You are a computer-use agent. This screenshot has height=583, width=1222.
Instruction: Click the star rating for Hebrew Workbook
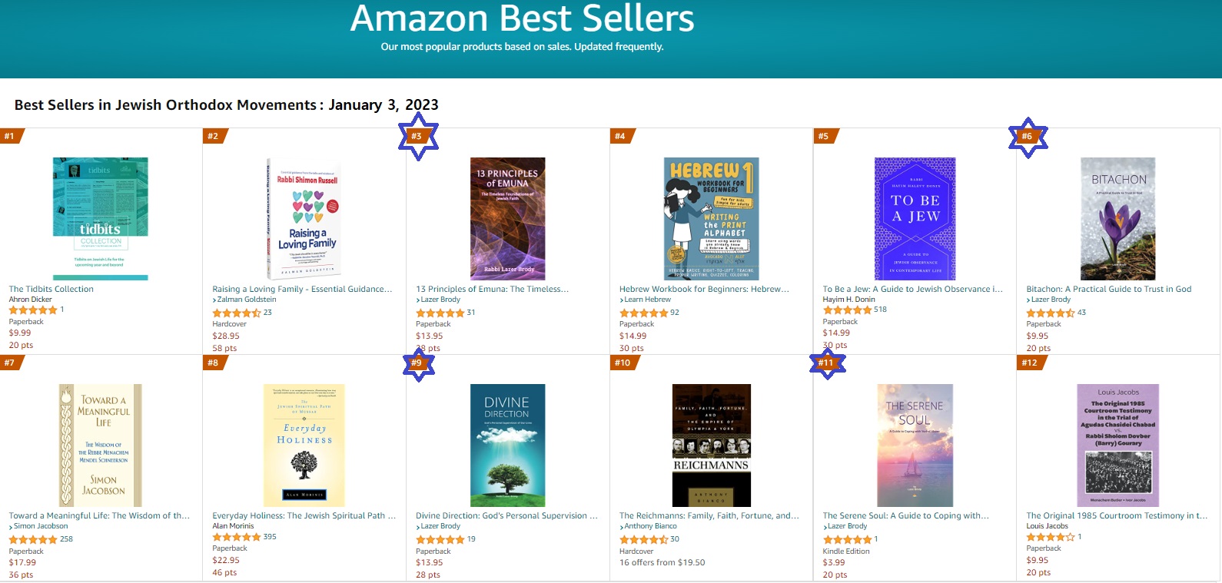(x=643, y=313)
